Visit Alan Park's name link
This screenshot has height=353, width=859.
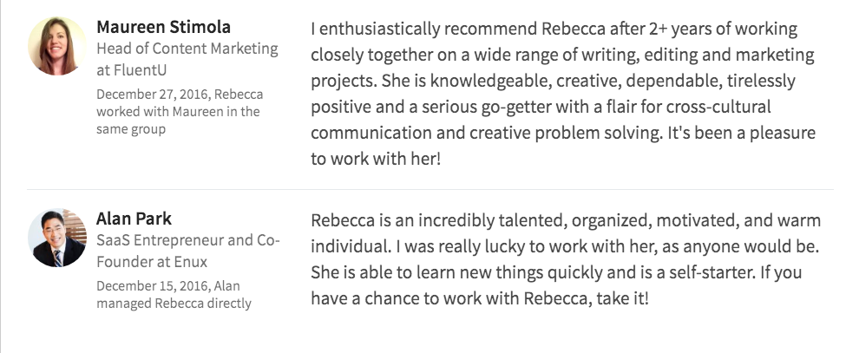[x=134, y=219]
